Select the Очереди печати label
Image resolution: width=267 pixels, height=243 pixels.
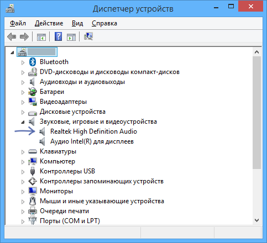64,211
